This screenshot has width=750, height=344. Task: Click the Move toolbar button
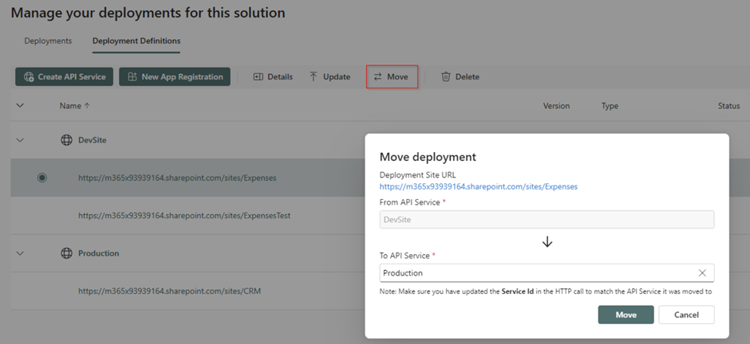point(391,76)
